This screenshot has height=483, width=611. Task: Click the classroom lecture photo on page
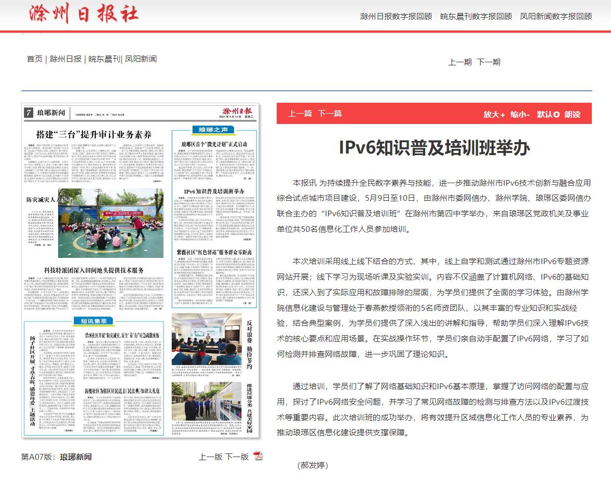[x=207, y=338]
